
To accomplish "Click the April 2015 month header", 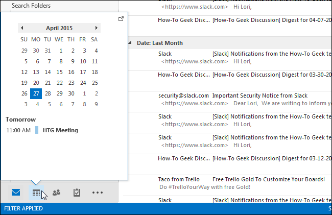I will tap(59, 28).
